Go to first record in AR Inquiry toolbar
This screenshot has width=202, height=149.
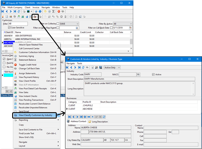(3, 12)
